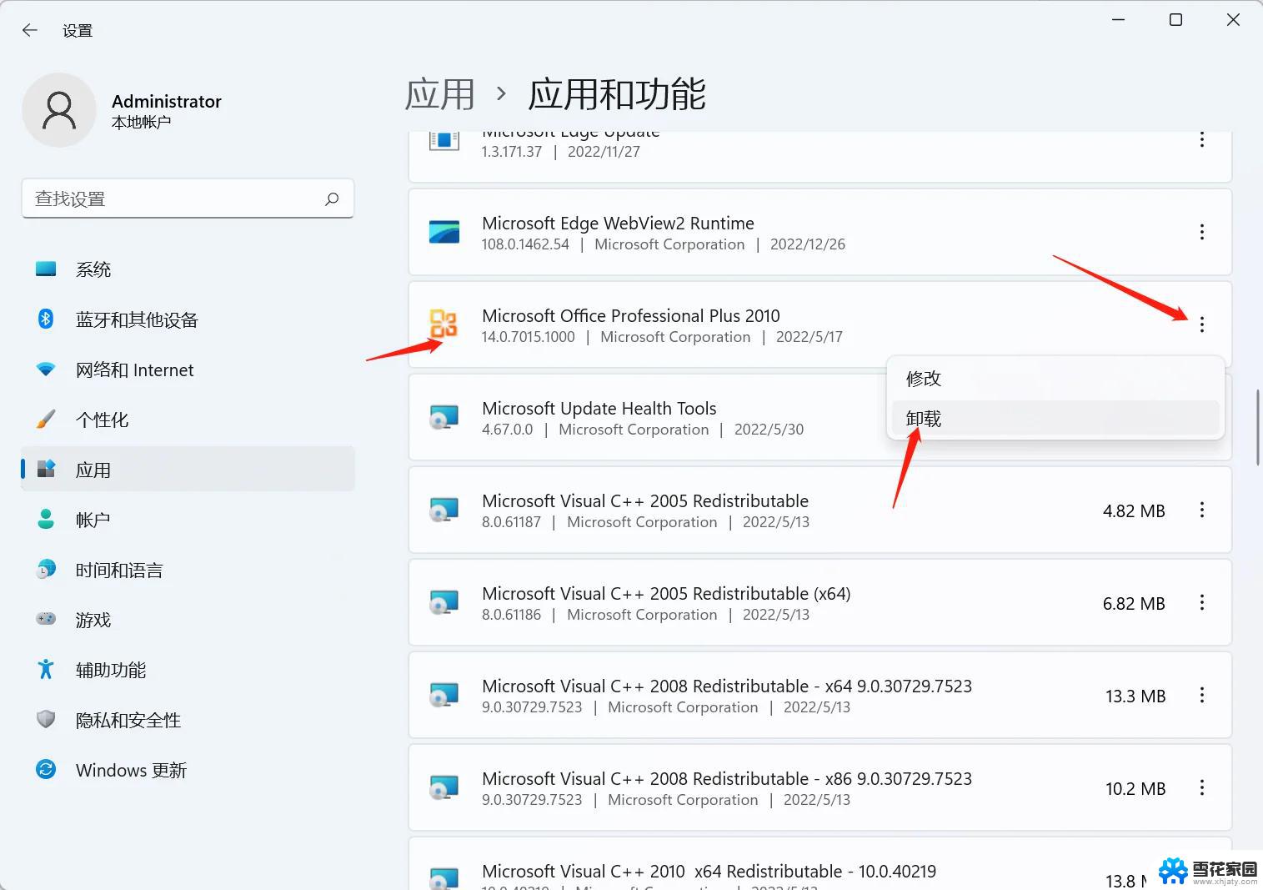Click the Visual C++ 2005 Redistributable 8.0.61187 icon

(444, 510)
